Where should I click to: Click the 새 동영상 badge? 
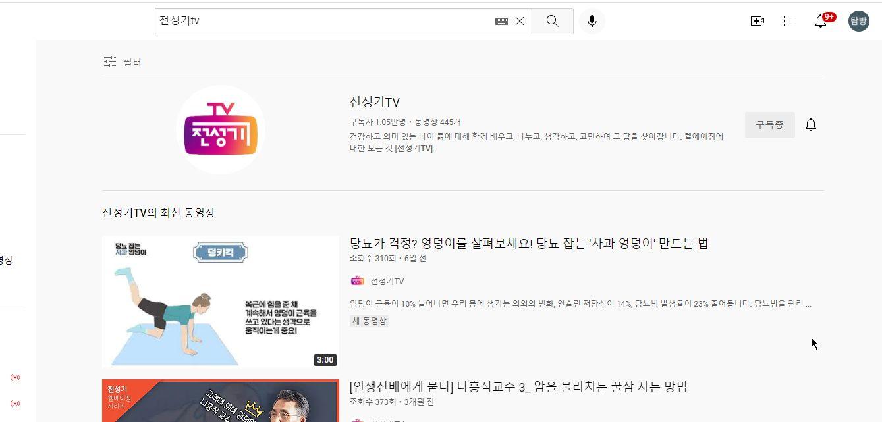click(x=370, y=321)
